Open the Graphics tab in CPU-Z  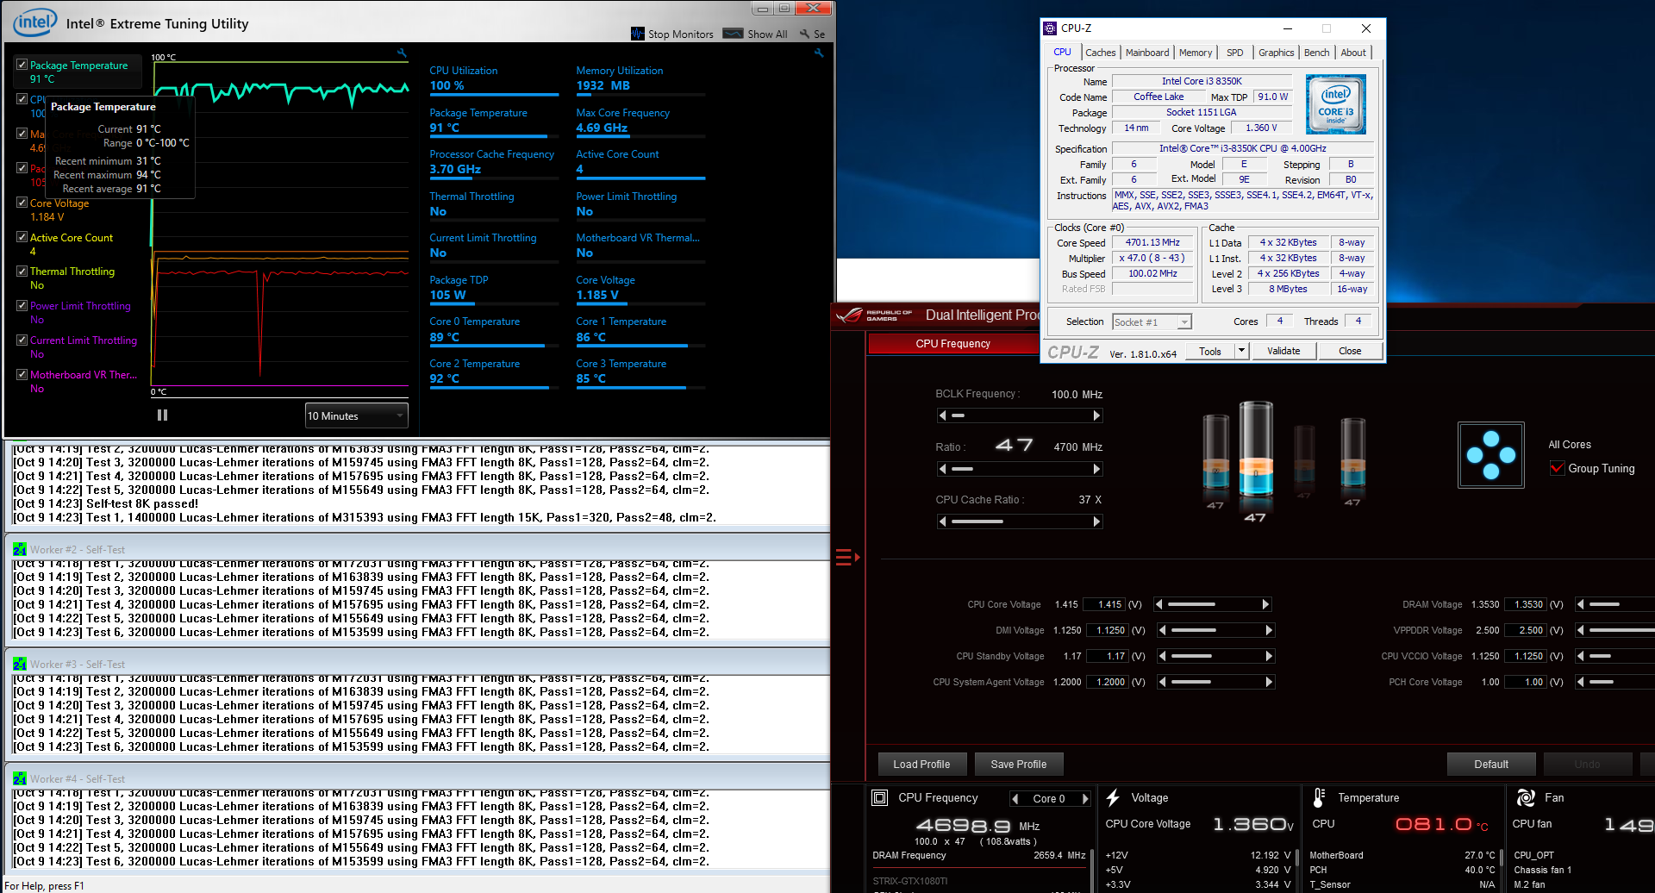point(1276,53)
